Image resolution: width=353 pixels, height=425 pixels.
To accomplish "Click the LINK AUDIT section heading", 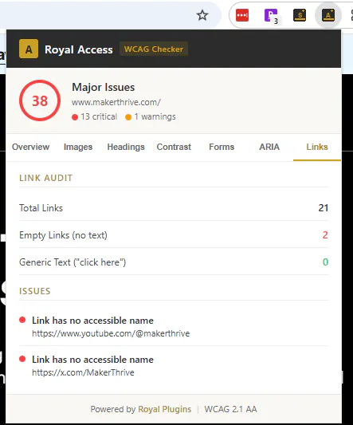I will coord(45,178).
